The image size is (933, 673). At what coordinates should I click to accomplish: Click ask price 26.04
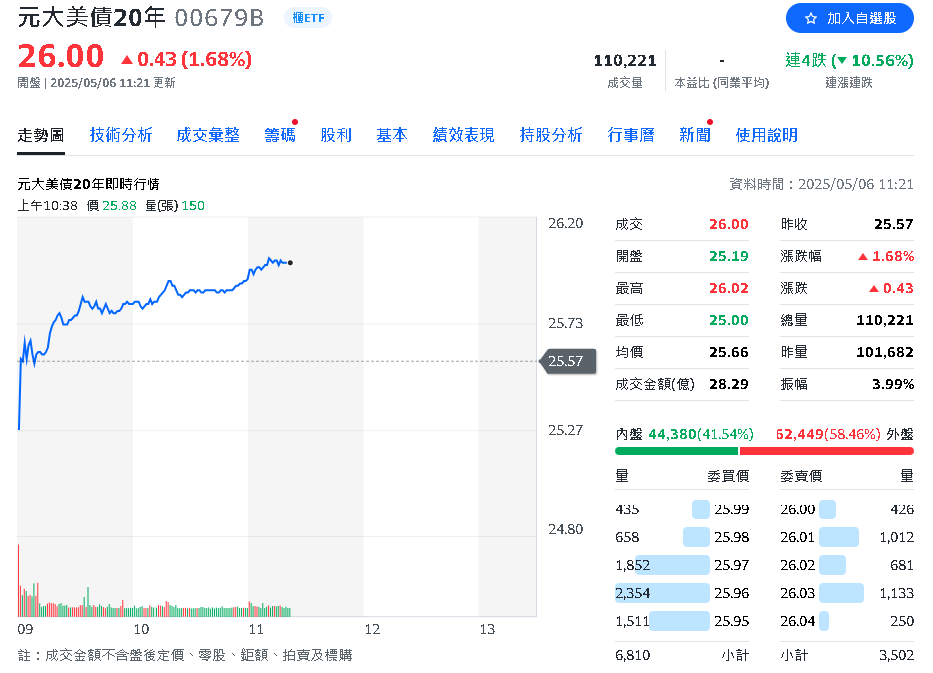point(797,622)
